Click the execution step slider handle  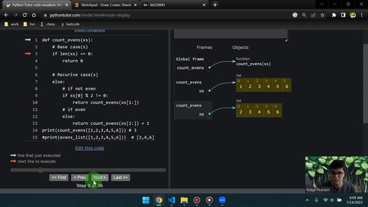coord(41,170)
